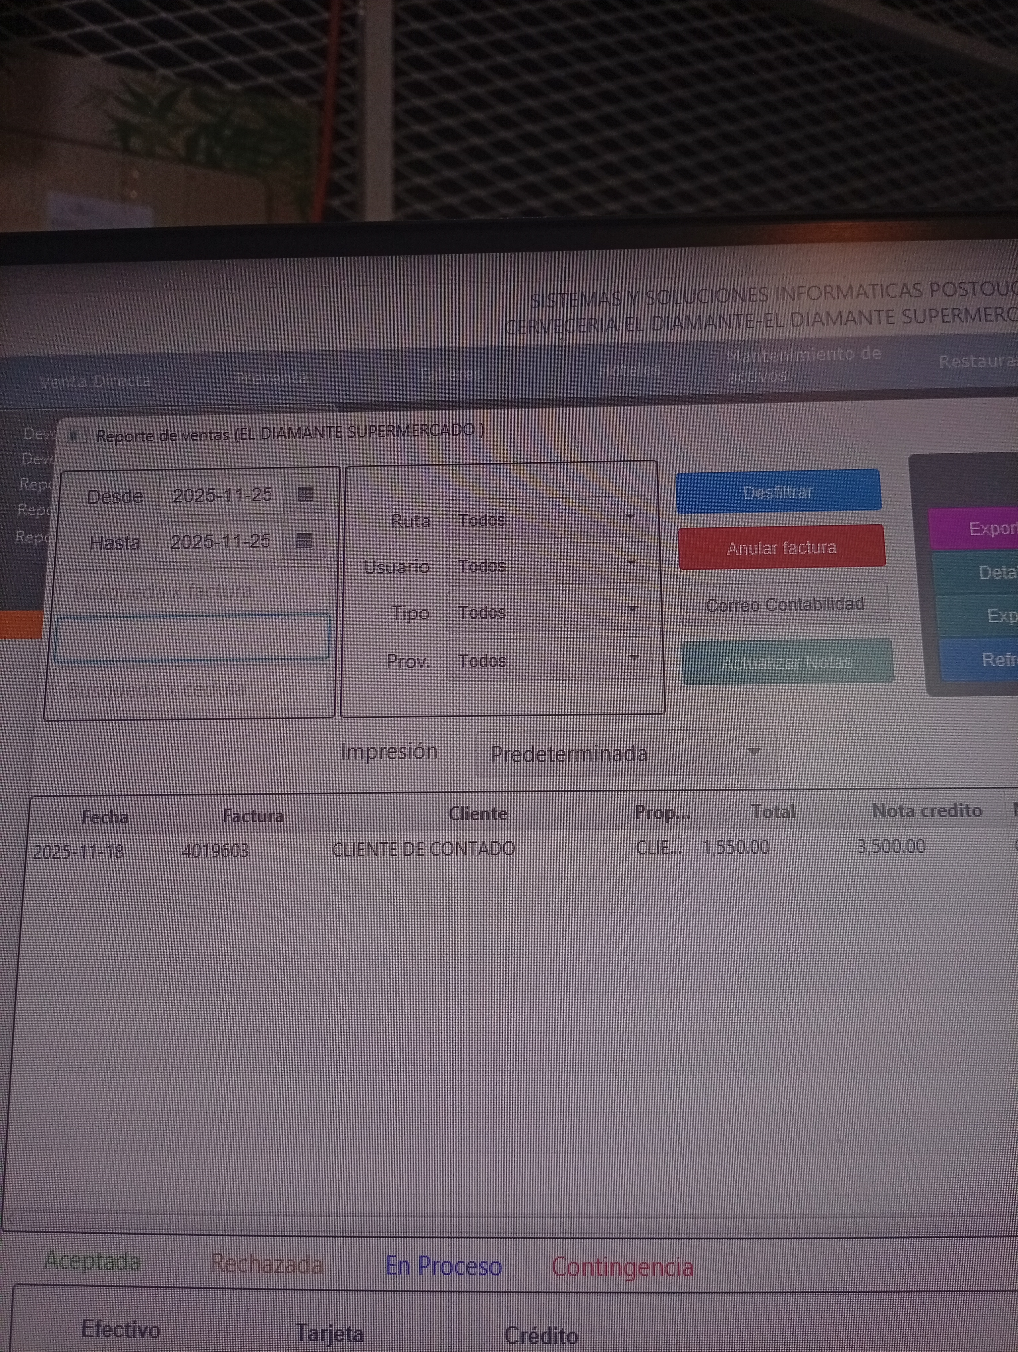Open the Talleres menu
The image size is (1018, 1352).
[x=450, y=374]
